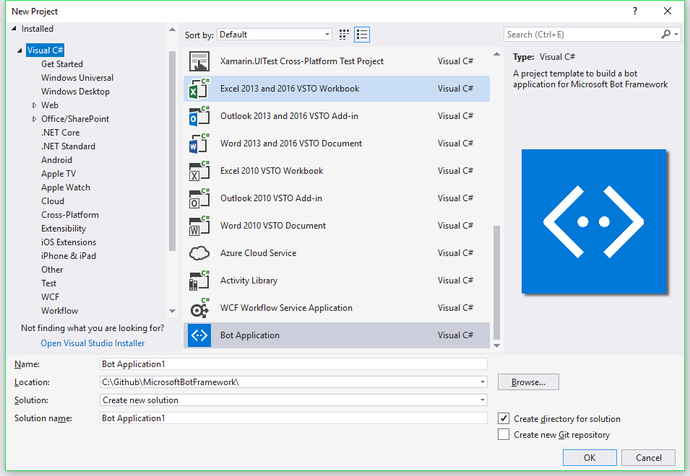Click the template list scroll up arrow
The width and height of the screenshot is (690, 476).
tap(497, 54)
